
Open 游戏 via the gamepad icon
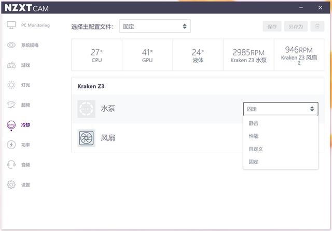point(11,65)
